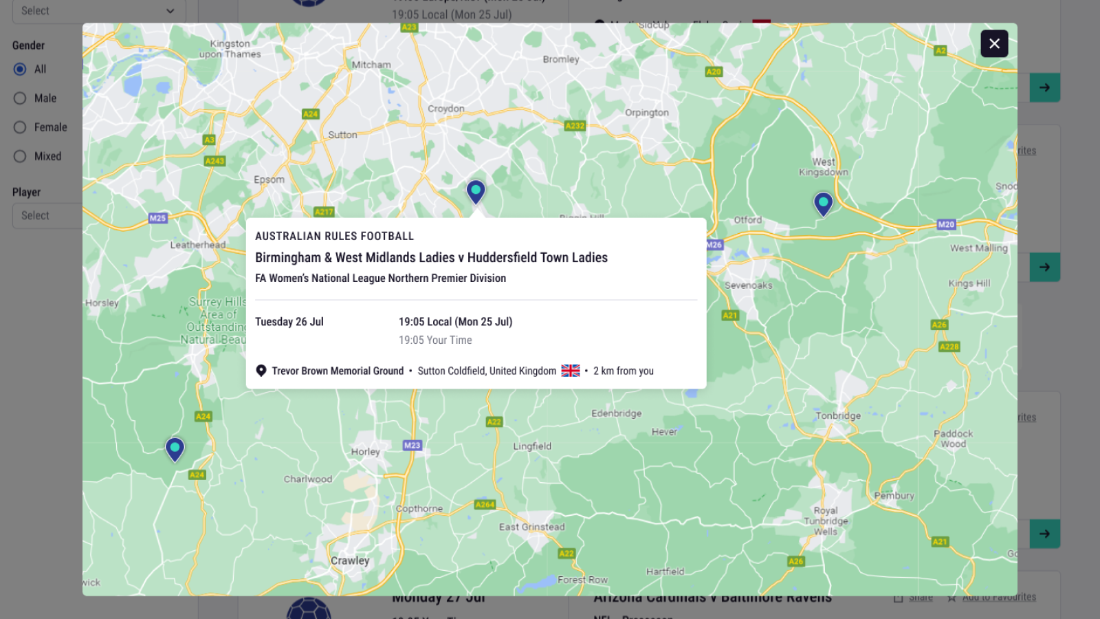Close the map popup with the X

pos(994,44)
